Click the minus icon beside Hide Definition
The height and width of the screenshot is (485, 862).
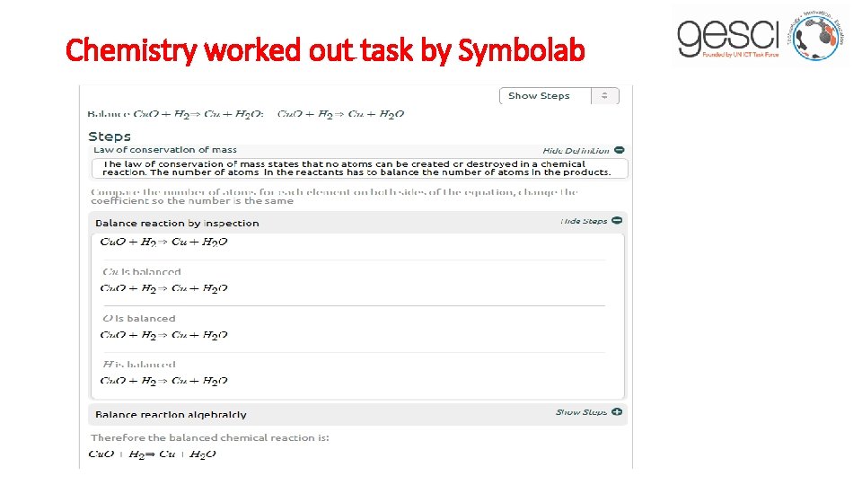click(620, 150)
